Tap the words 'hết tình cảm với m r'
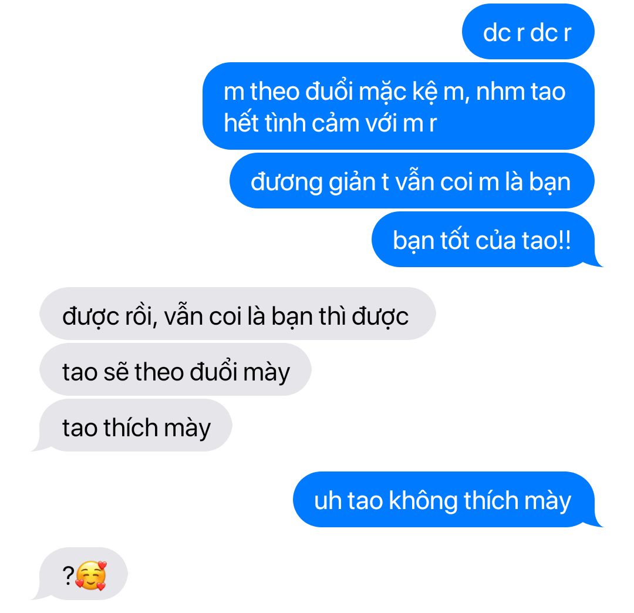The image size is (634, 613). (x=331, y=123)
